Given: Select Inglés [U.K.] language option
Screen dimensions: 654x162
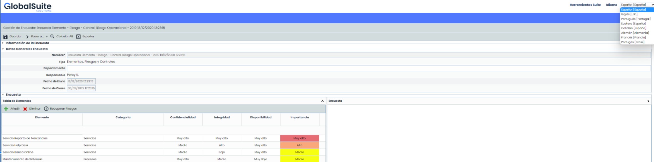Looking at the screenshot, I should (x=629, y=14).
